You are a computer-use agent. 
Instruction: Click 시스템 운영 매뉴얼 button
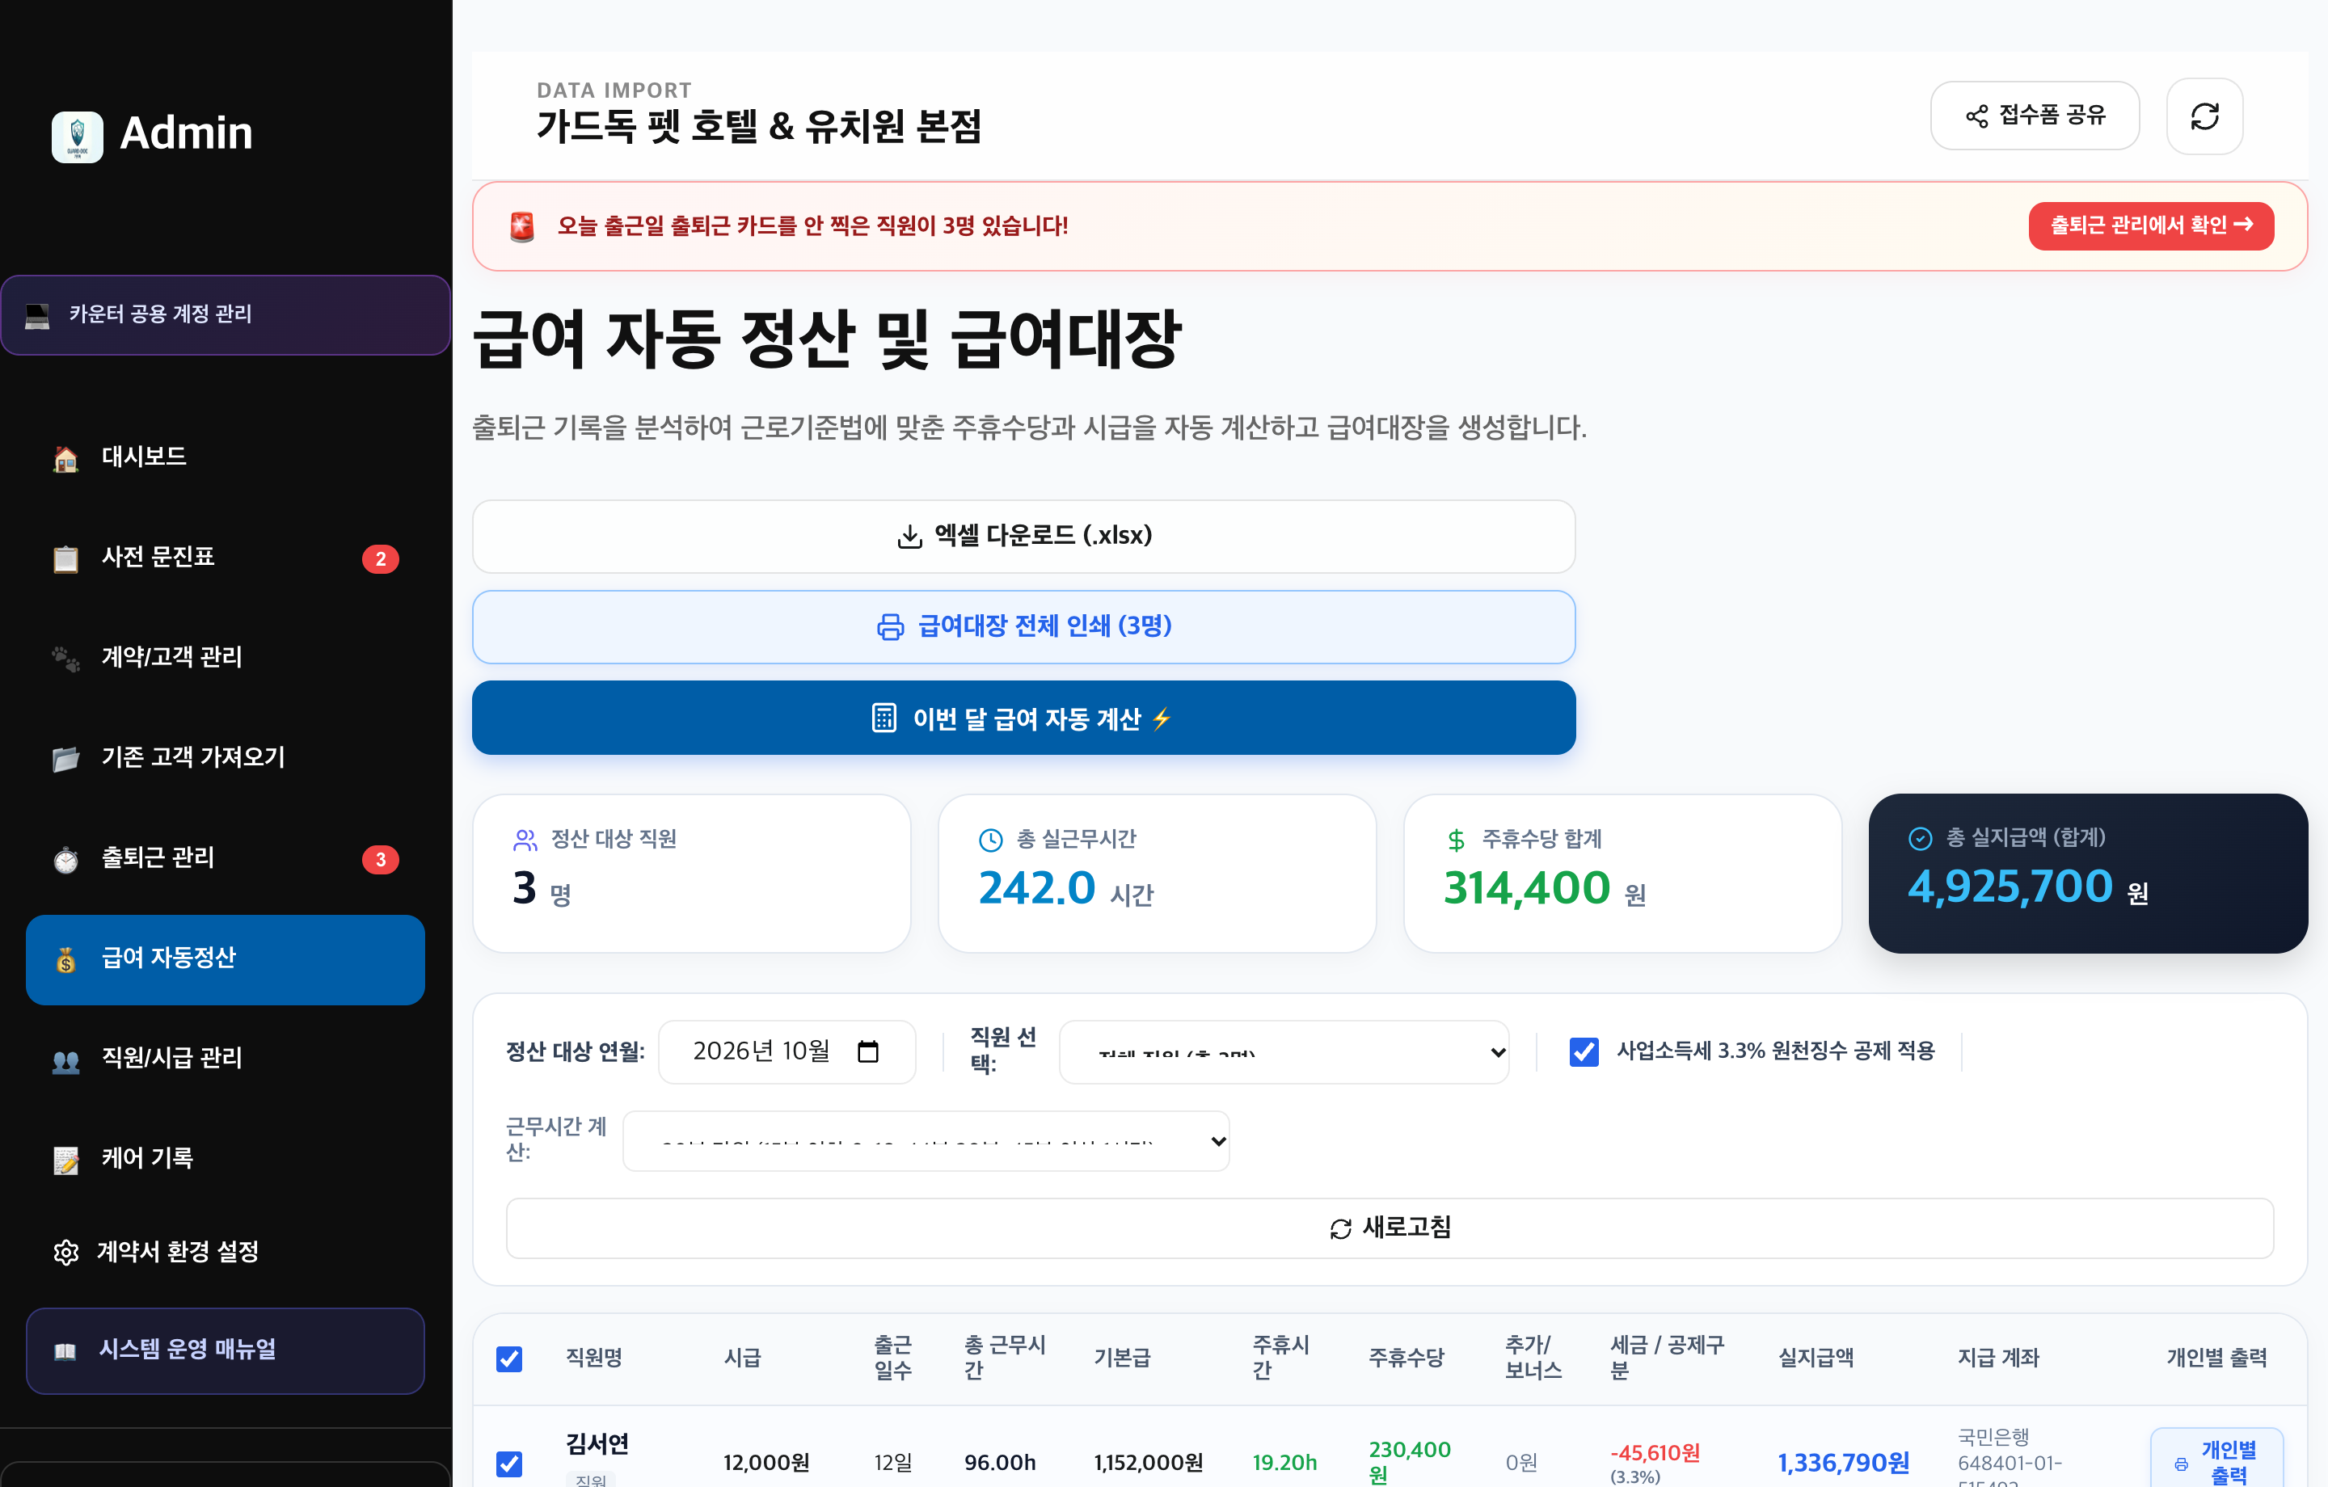(x=226, y=1350)
